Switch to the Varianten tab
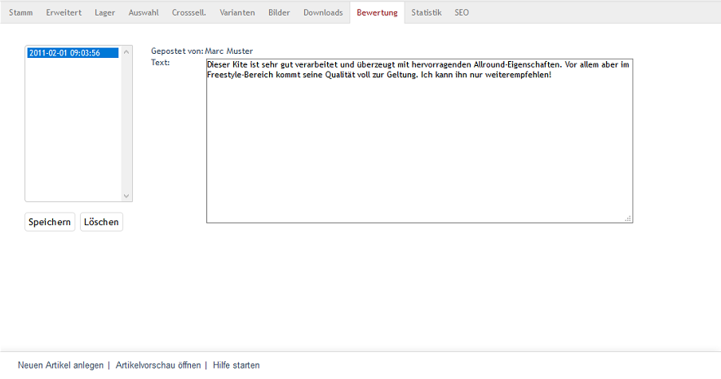The height and width of the screenshot is (379, 721). (x=237, y=12)
